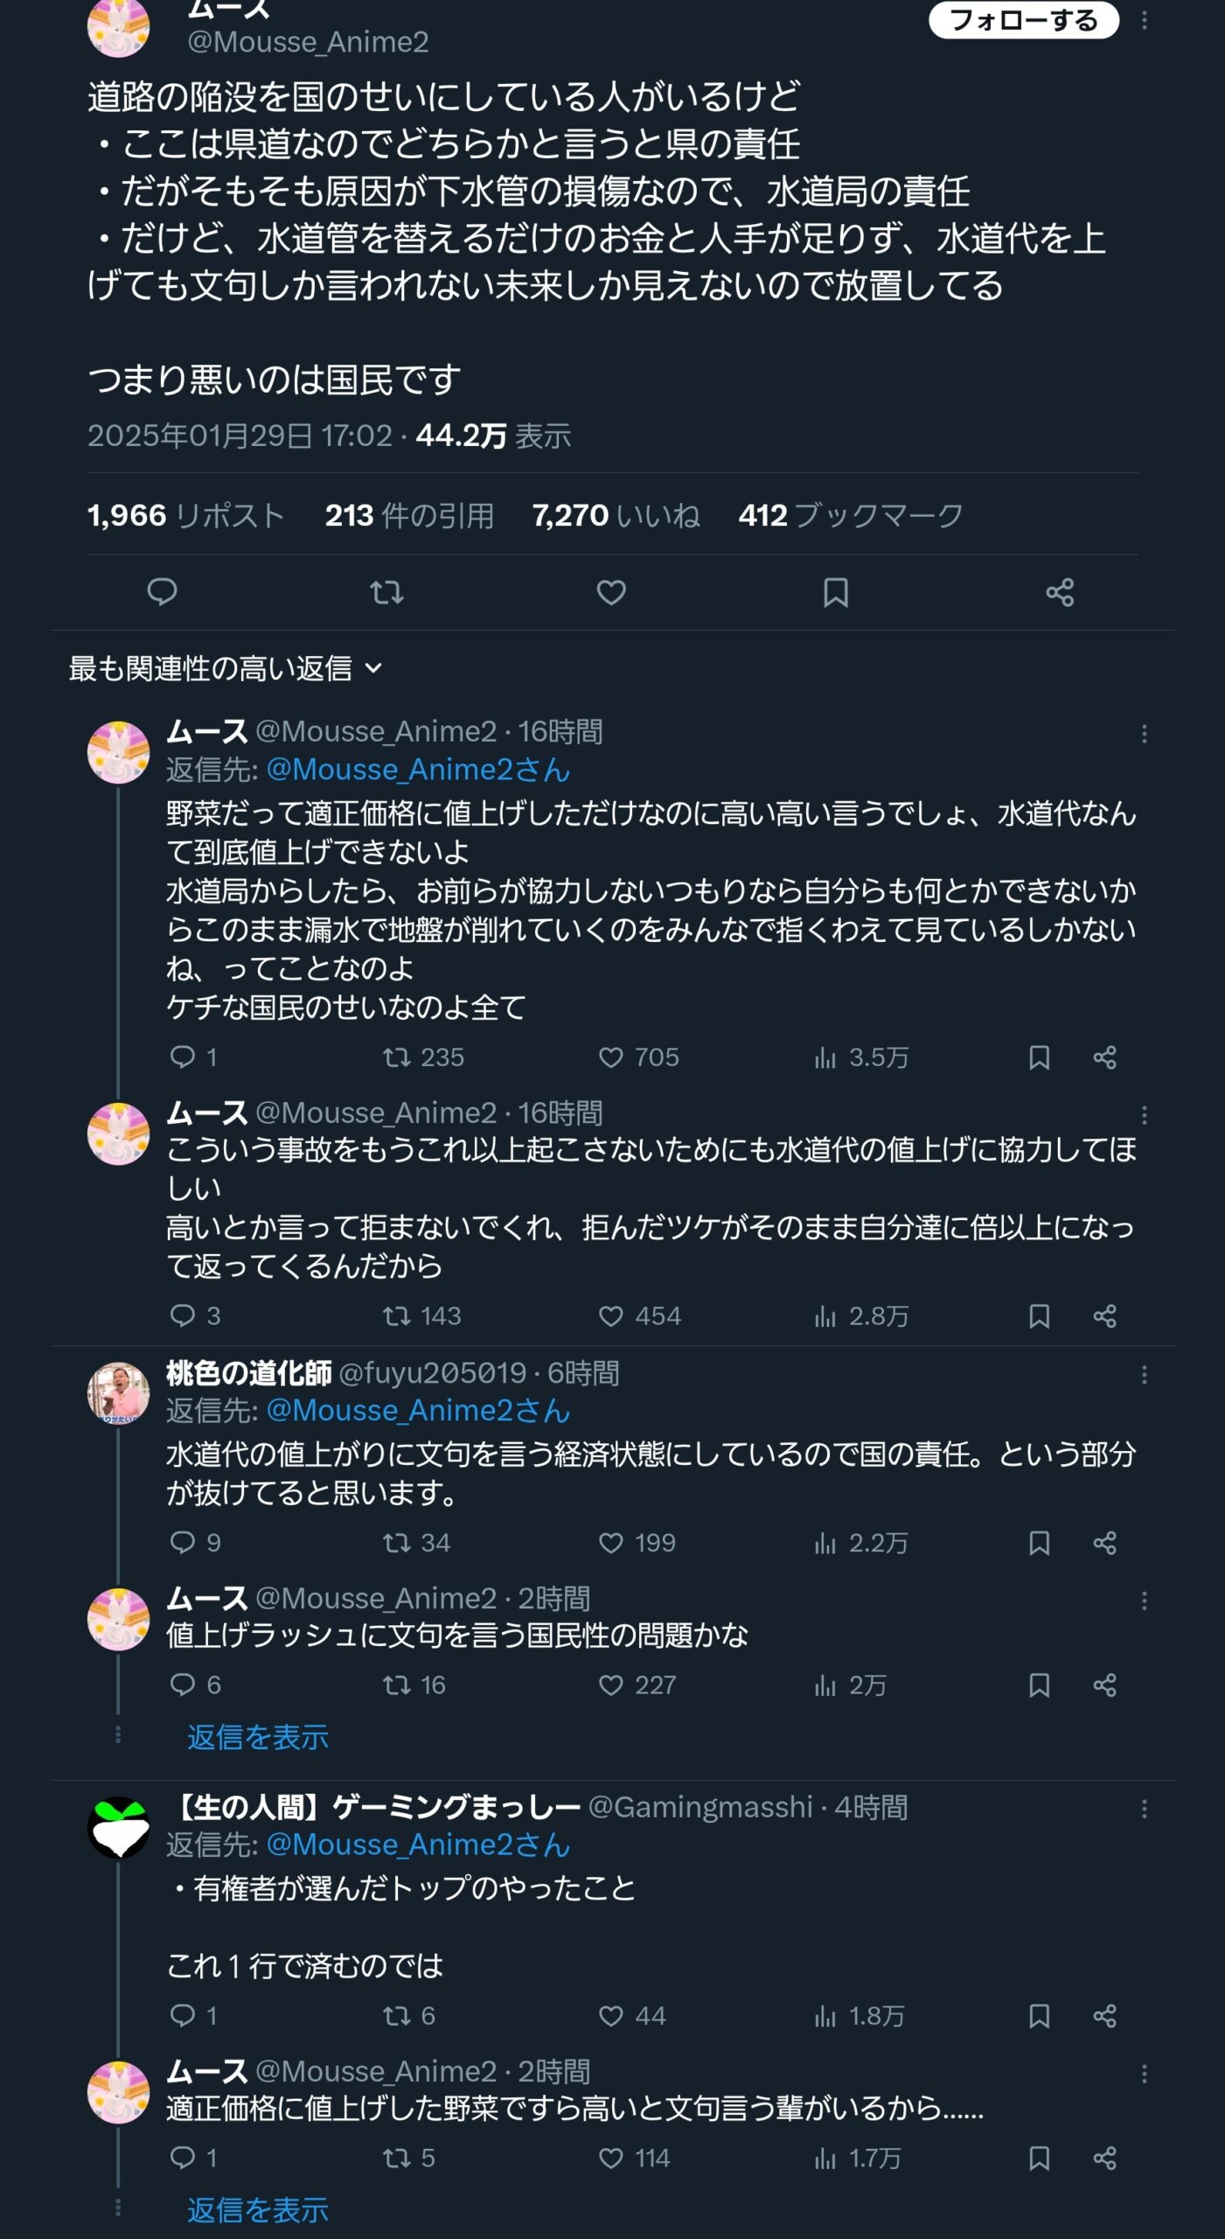
Task: Expand the first 返信を表示 hidden replies
Action: (x=258, y=1736)
